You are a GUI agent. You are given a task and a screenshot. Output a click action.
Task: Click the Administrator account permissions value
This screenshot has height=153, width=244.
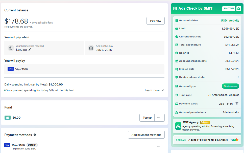pos(231,112)
